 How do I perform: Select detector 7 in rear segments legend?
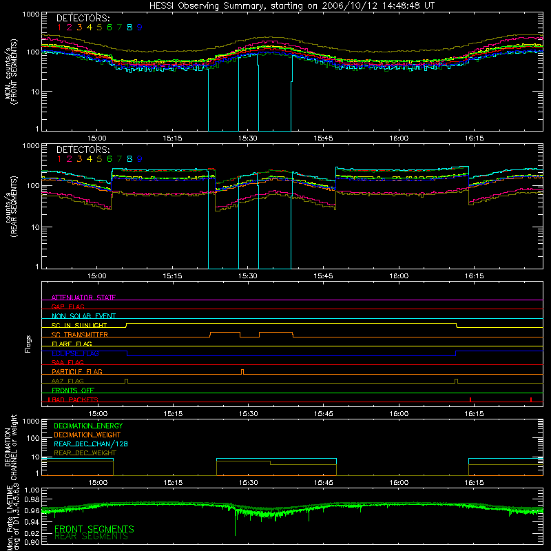tap(119, 159)
